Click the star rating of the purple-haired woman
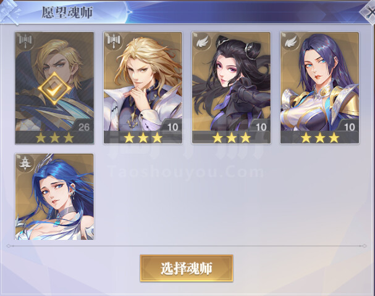The width and height of the screenshot is (375, 296). point(320,138)
